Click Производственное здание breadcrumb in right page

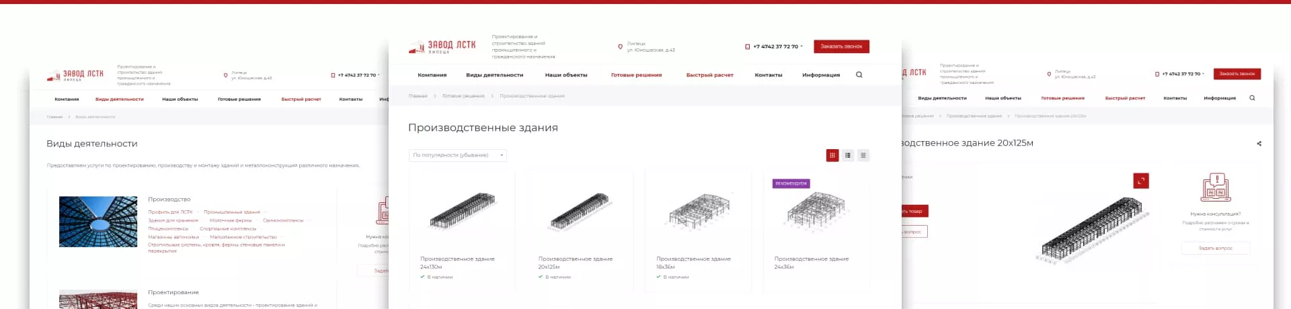[x=974, y=116]
